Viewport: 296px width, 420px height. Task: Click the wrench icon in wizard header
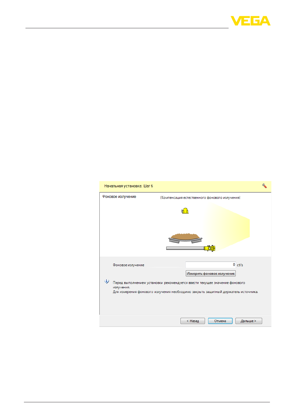coord(265,186)
